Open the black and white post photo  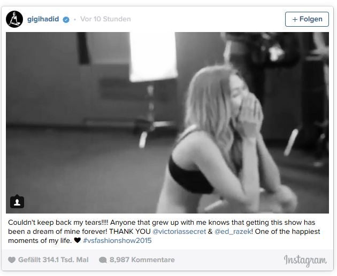[x=167, y=123]
